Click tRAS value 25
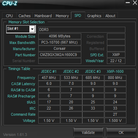The width and height of the screenshot is (138, 138). pyautogui.click(x=93, y=102)
